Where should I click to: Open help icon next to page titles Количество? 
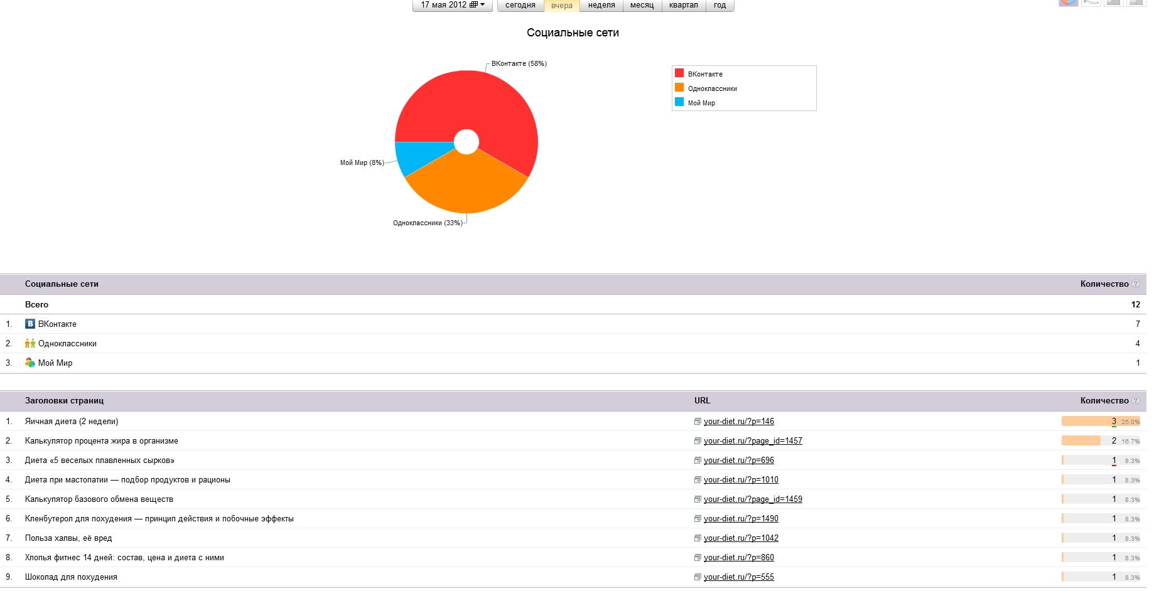1135,401
